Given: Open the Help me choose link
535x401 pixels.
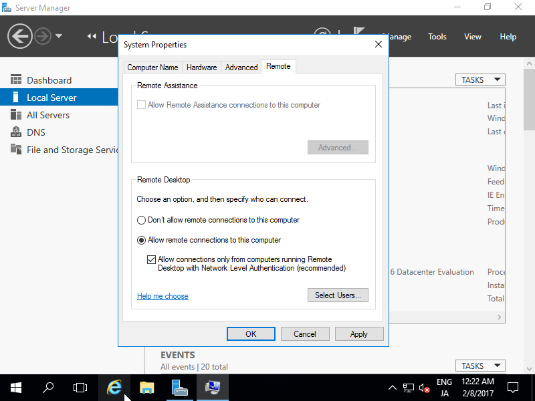Looking at the screenshot, I should pos(163,296).
